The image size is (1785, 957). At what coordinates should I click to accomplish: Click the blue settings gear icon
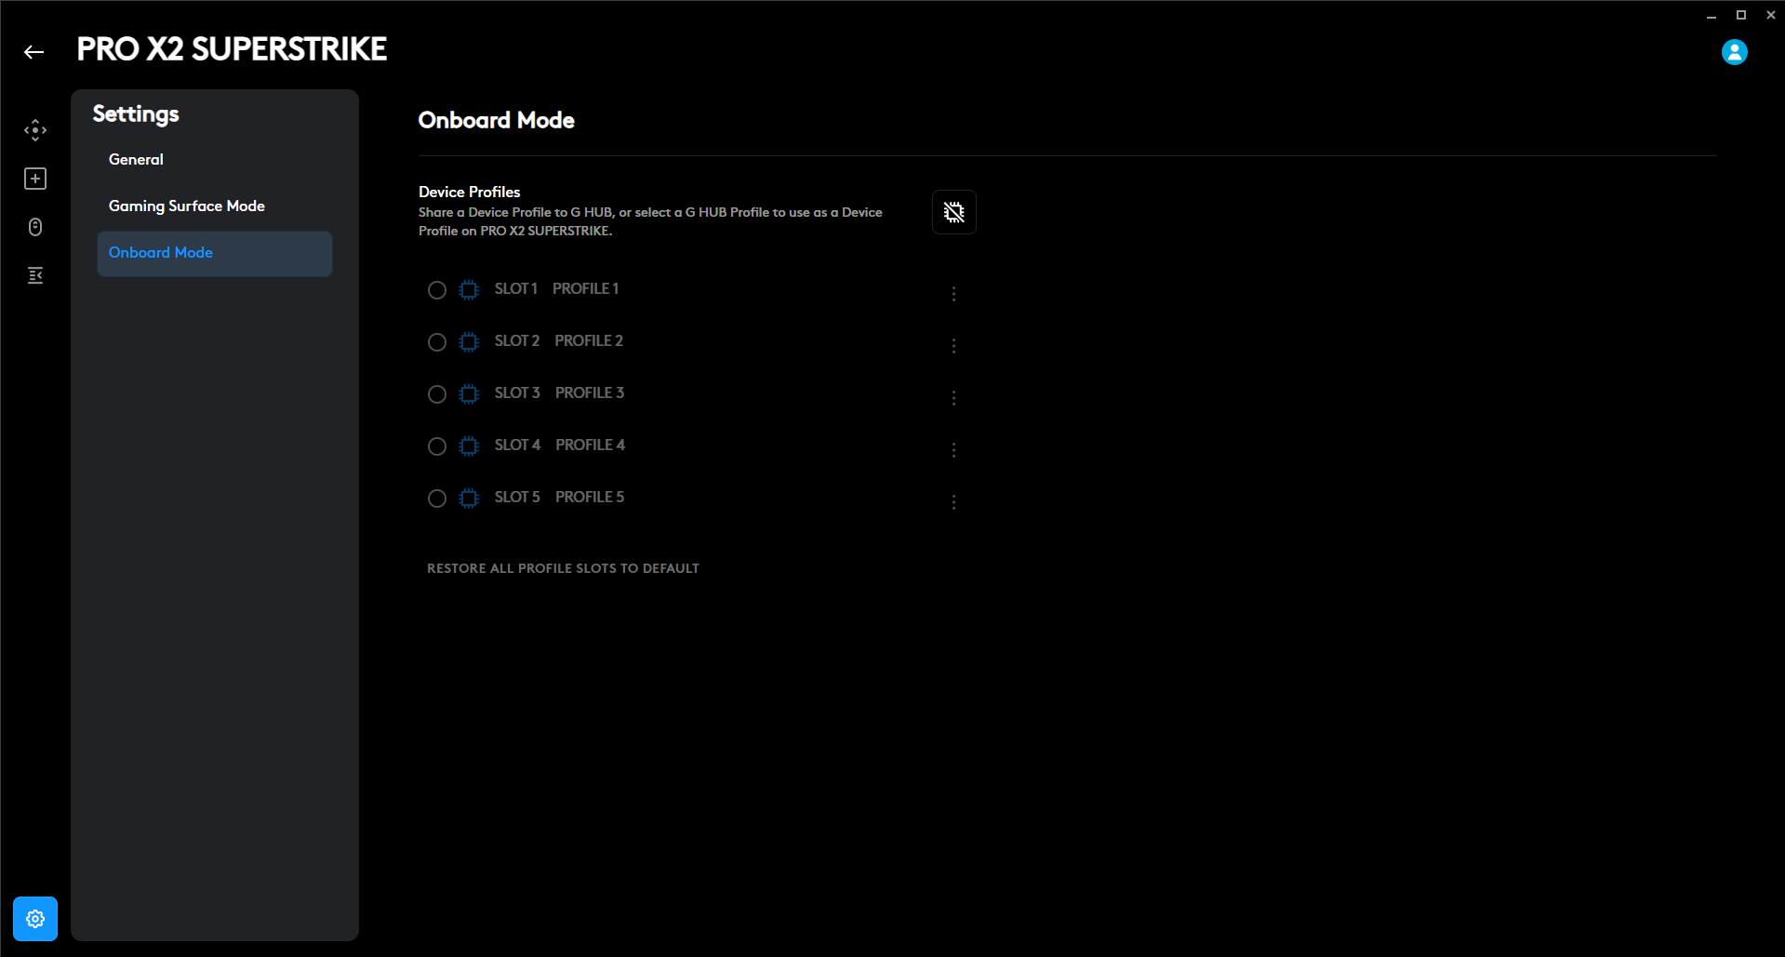(35, 919)
